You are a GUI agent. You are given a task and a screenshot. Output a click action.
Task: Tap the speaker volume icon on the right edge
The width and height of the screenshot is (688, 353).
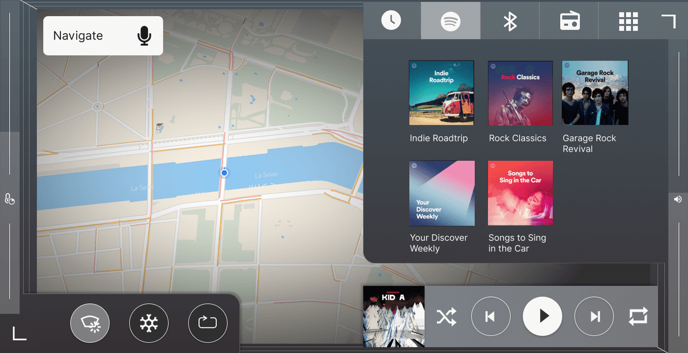pyautogui.click(x=678, y=199)
